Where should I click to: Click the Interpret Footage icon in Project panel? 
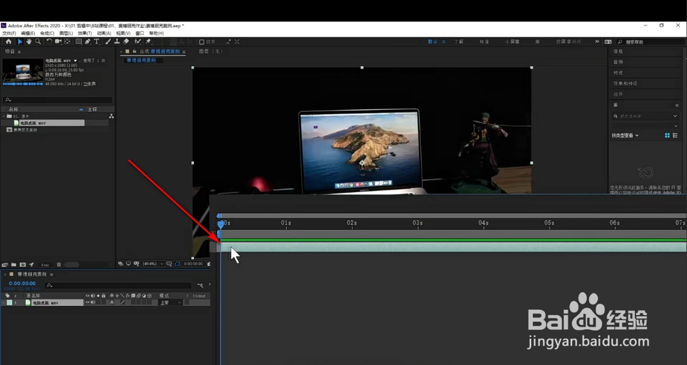pos(5,265)
